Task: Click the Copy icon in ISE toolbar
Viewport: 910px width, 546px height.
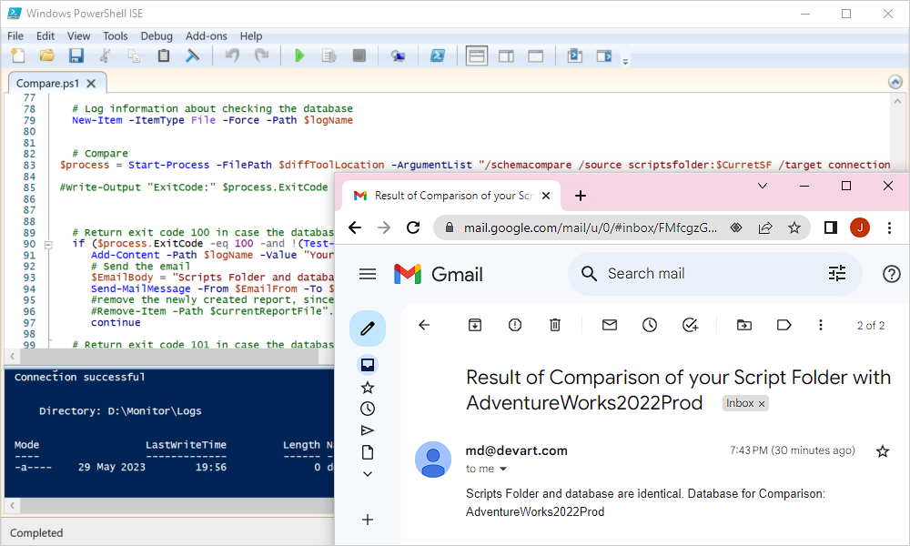Action: (134, 56)
